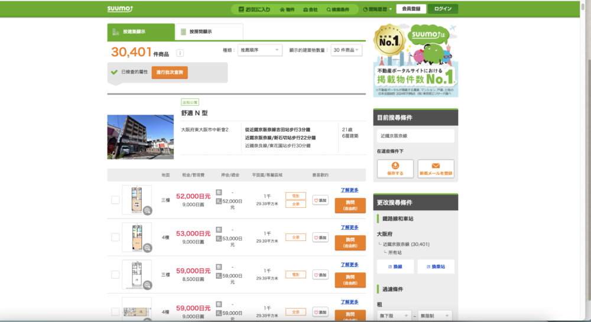Zoom floor plan of 52,000 yen room
The height and width of the screenshot is (322, 591).
point(148,210)
